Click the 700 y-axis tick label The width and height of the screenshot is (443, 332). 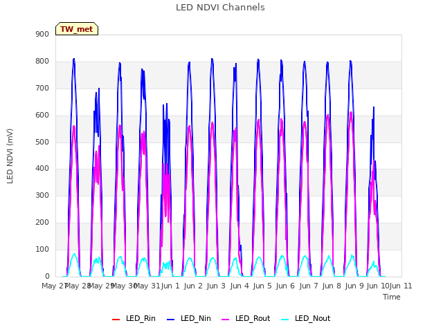(x=42, y=88)
